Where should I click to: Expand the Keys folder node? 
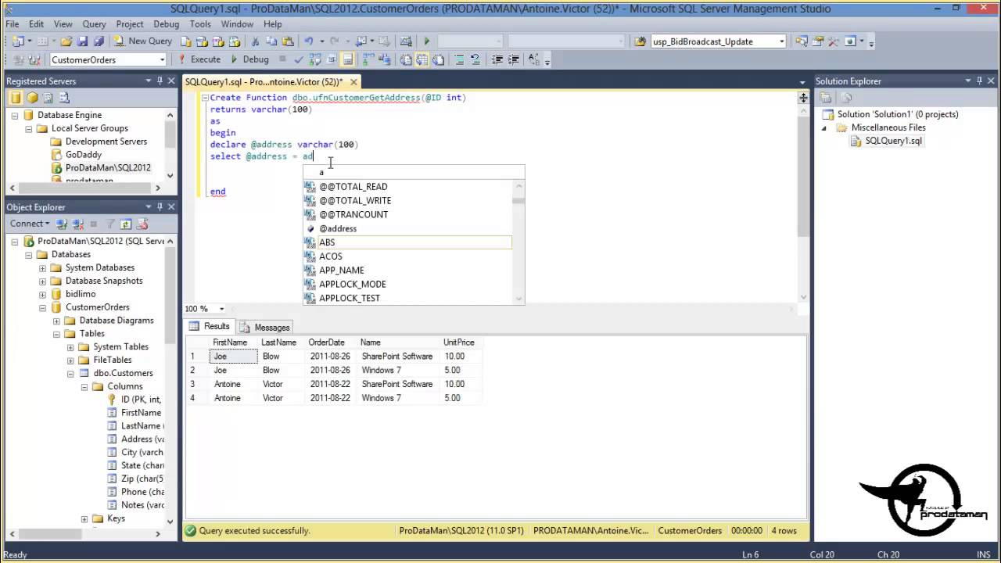point(84,519)
